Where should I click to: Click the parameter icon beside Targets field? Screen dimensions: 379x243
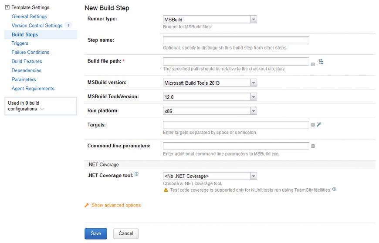[x=313, y=125]
